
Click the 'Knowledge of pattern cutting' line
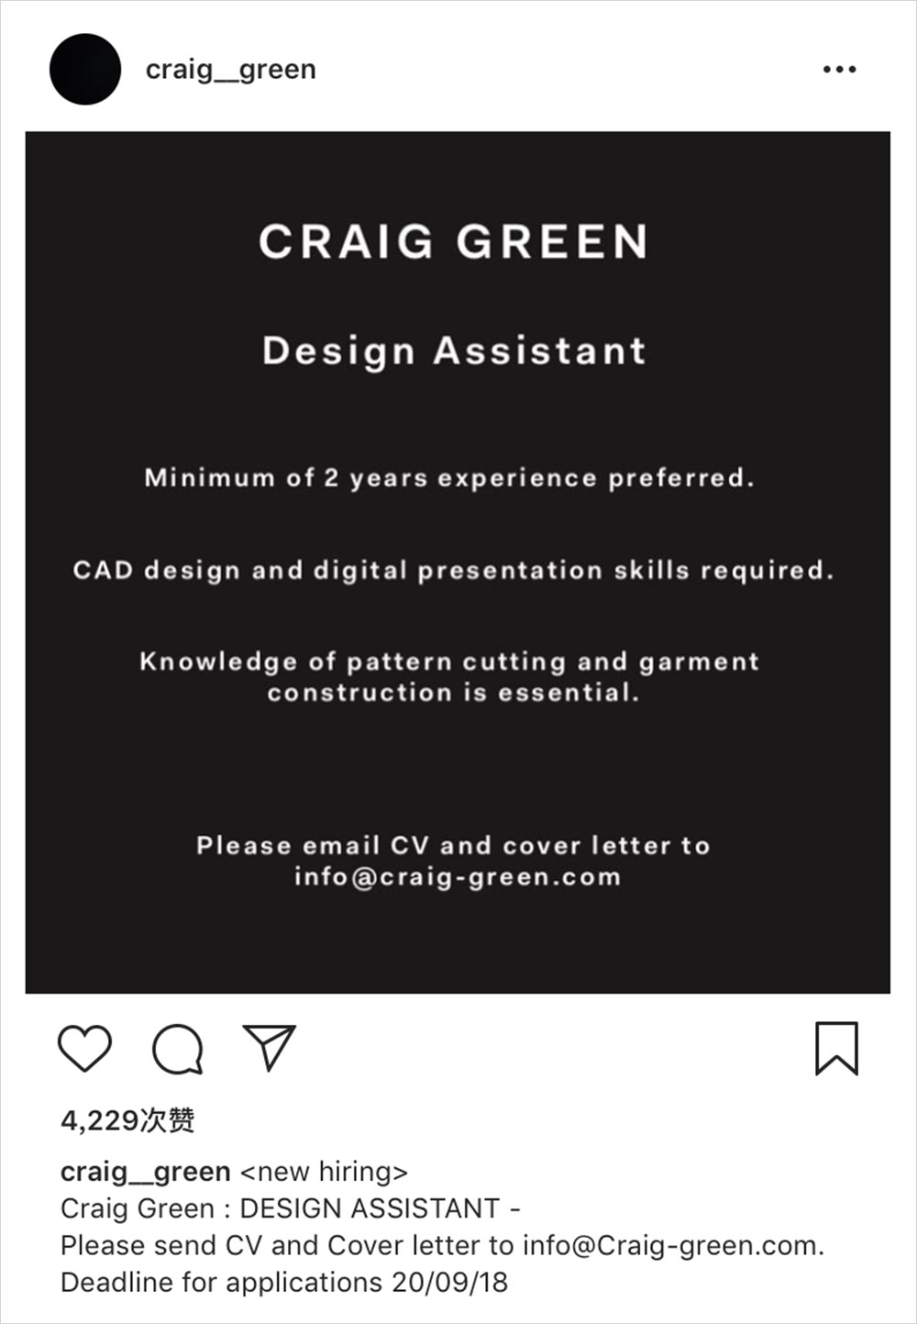tap(449, 662)
